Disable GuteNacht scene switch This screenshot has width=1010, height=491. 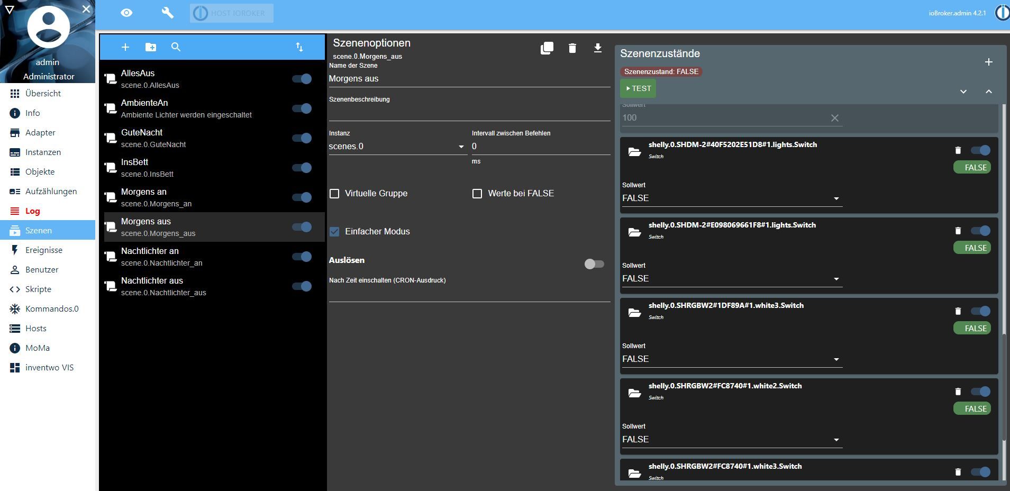click(x=302, y=138)
